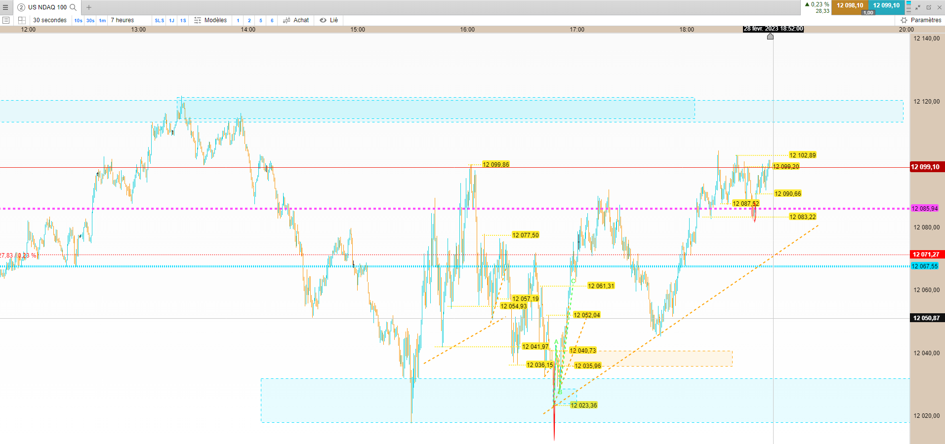The height and width of the screenshot is (444, 945).
Task: Click the 12 061,31 chart label
Action: coord(601,286)
